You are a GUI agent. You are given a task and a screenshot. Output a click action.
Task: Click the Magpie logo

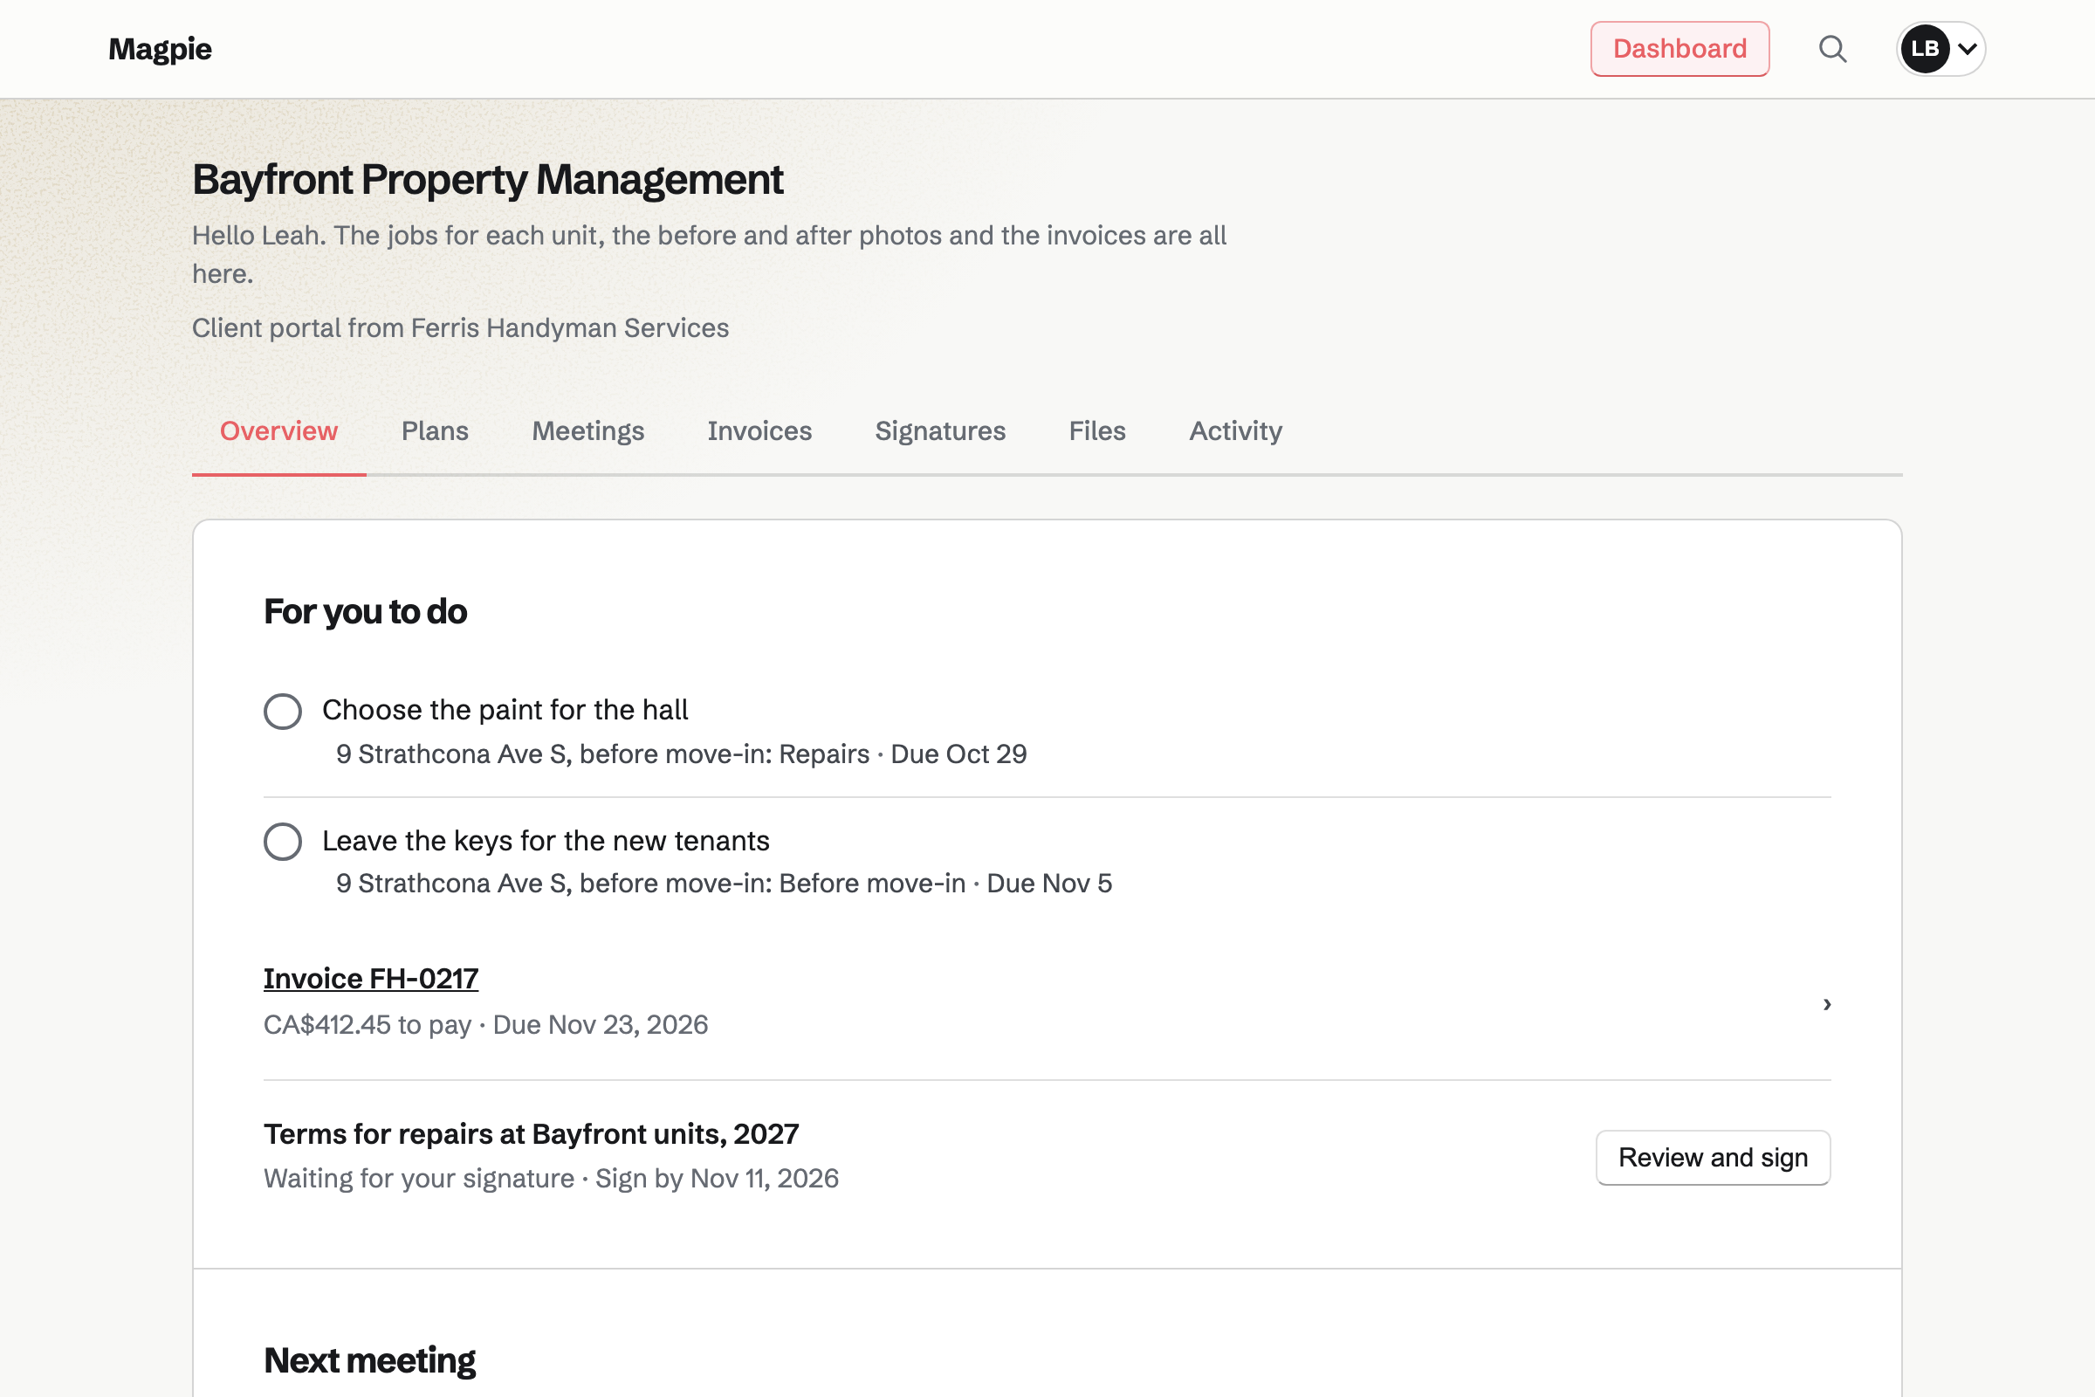coord(161,49)
